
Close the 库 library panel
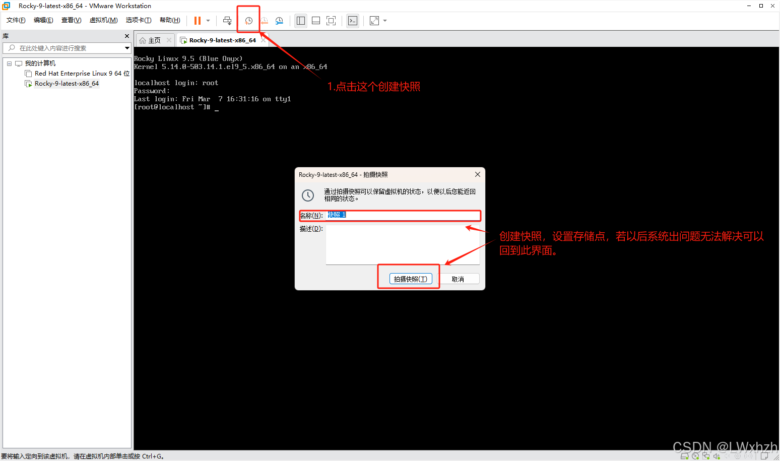point(127,36)
